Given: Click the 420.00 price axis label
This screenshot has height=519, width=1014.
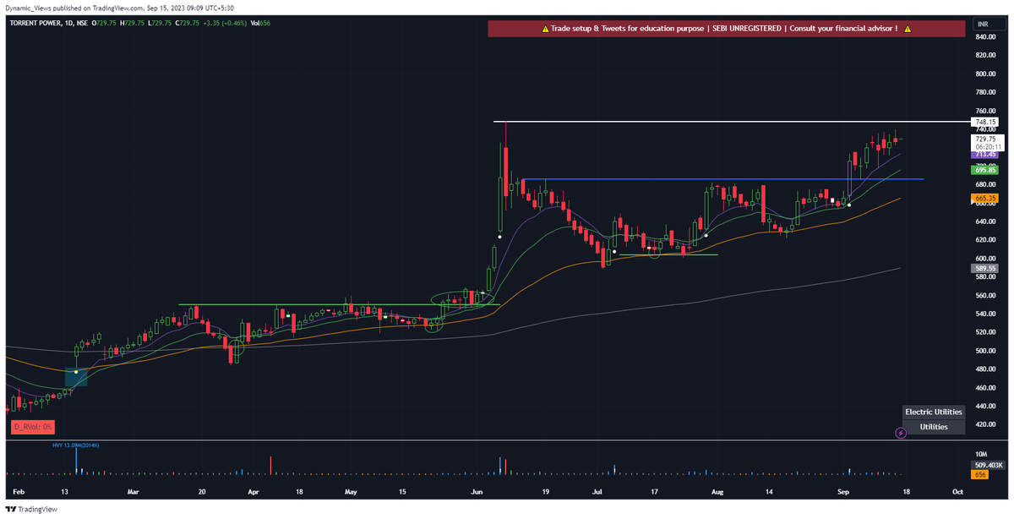Looking at the screenshot, I should click(x=985, y=425).
